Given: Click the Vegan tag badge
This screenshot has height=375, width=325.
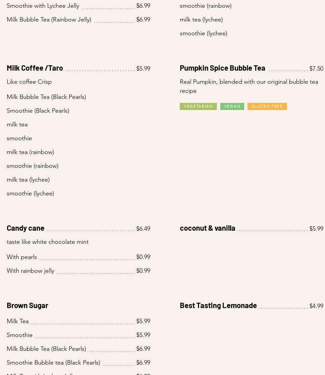Looking at the screenshot, I should point(232,106).
